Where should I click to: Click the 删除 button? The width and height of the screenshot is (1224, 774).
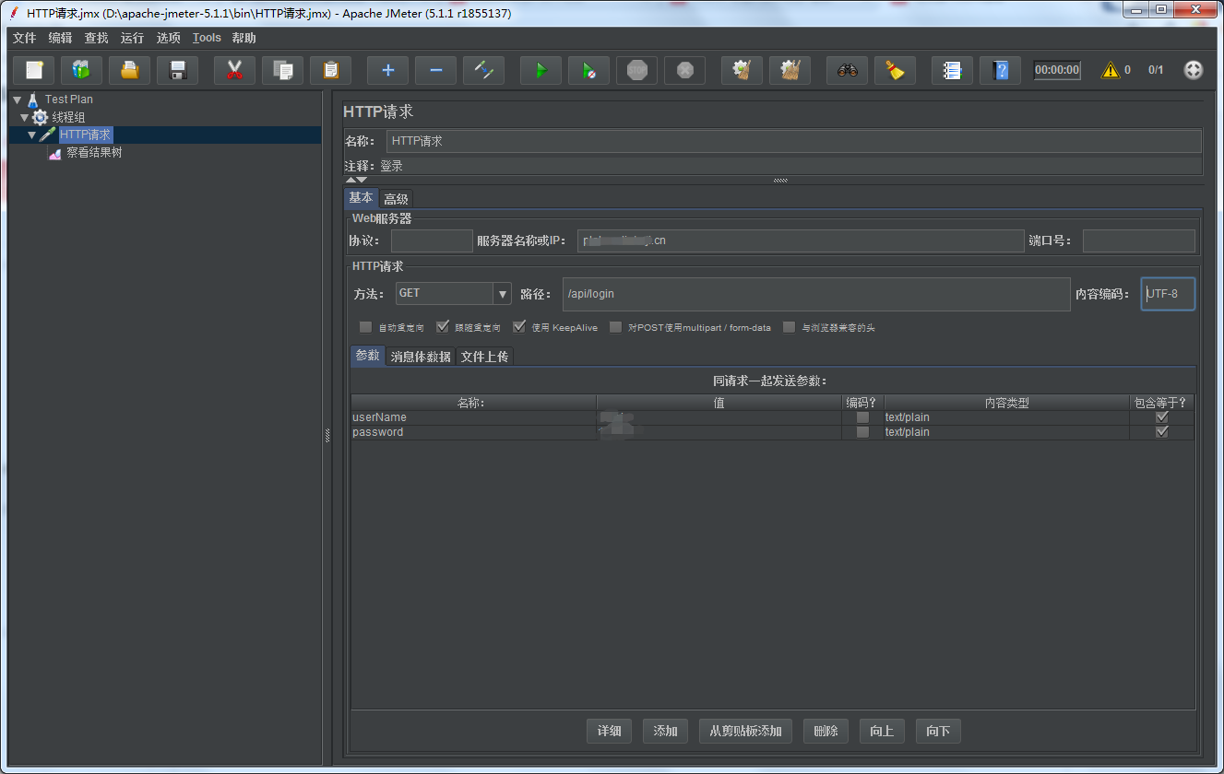826,731
